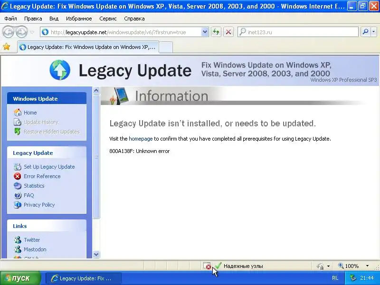Open Set Up Legacy Update link
This screenshot has width=380, height=285.
click(49, 167)
